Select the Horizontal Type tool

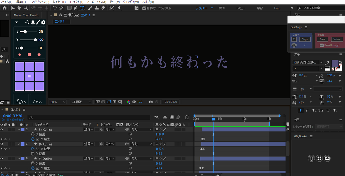[82, 8]
